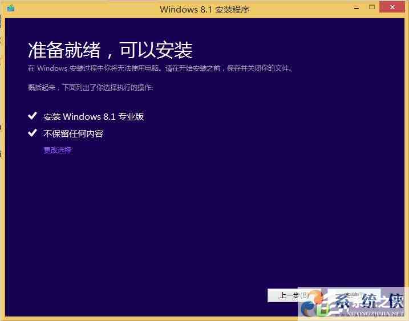Minimize the Windows 8.1 安装程序 window

pos(357,8)
